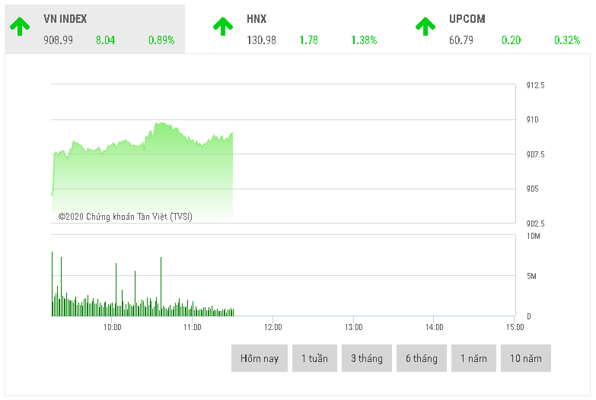Choose the 6 tháng time range
The image size is (596, 400).
(x=422, y=358)
